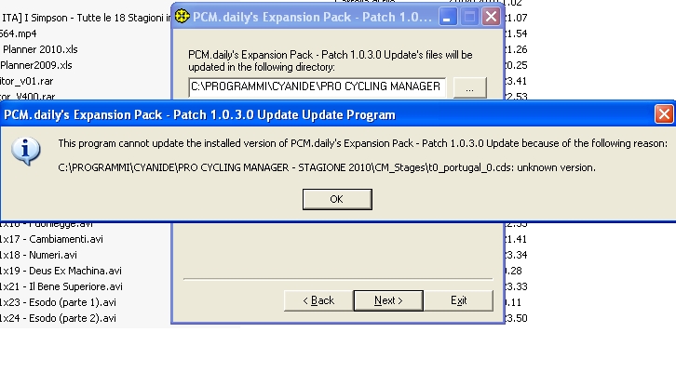Click the Exit button in the installer
Screen dimensions: 676x372
tap(458, 300)
